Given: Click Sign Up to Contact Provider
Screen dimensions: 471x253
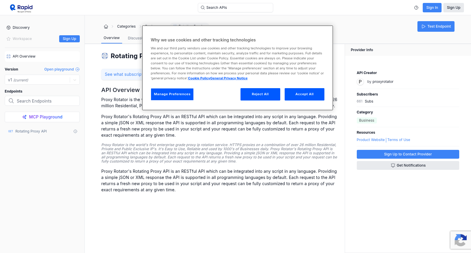Looking at the screenshot, I should coord(408,154).
